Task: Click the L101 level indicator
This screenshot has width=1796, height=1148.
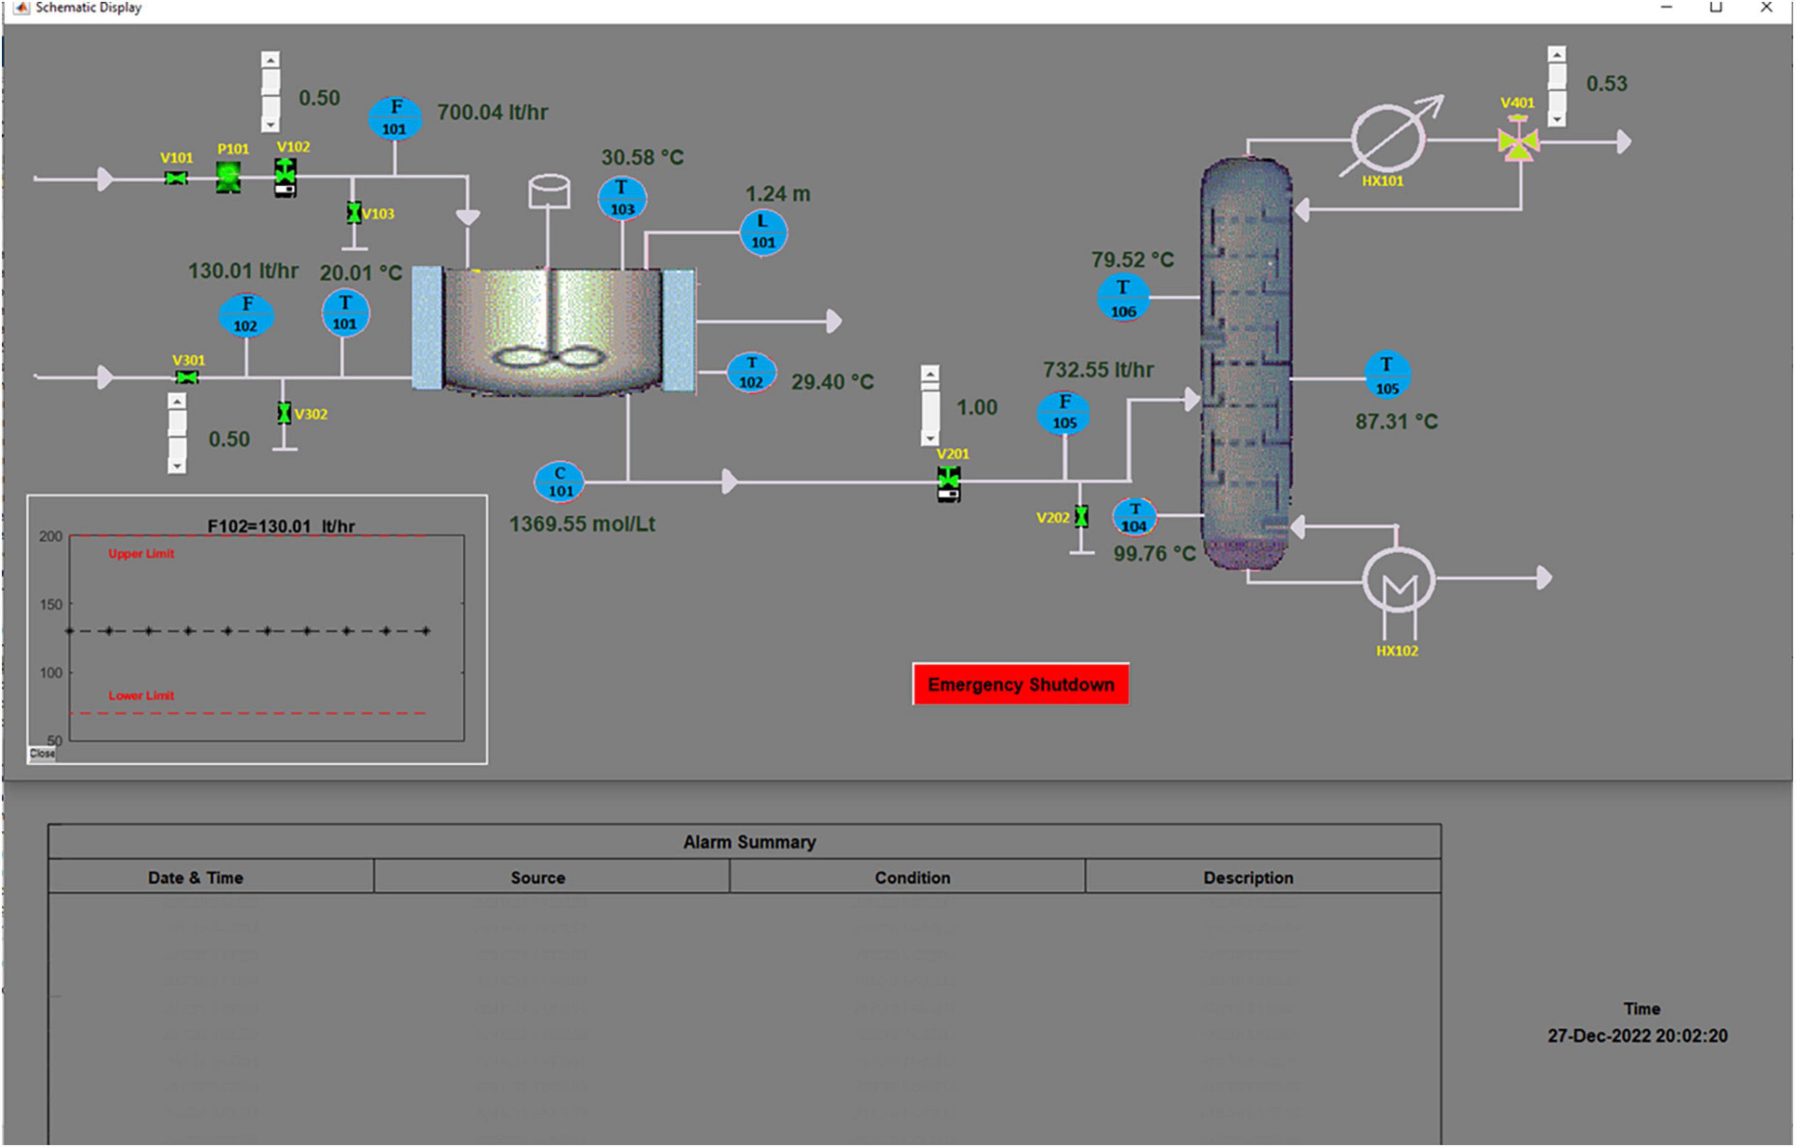Action: (x=763, y=232)
